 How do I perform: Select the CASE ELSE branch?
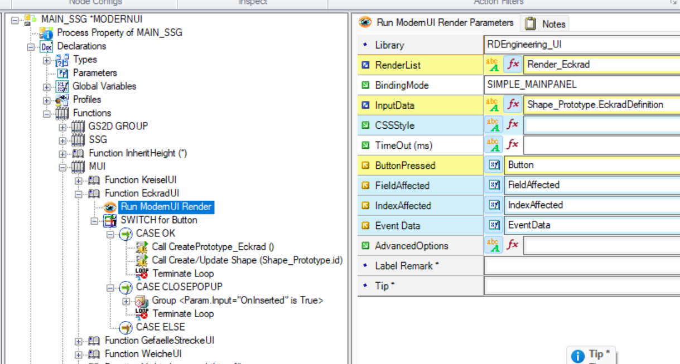[x=160, y=327]
